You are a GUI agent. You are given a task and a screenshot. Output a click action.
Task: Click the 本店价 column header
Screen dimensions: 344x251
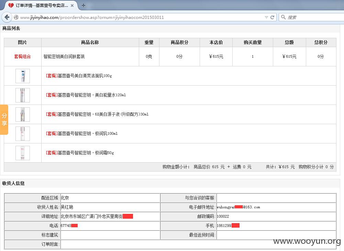tap(216, 42)
